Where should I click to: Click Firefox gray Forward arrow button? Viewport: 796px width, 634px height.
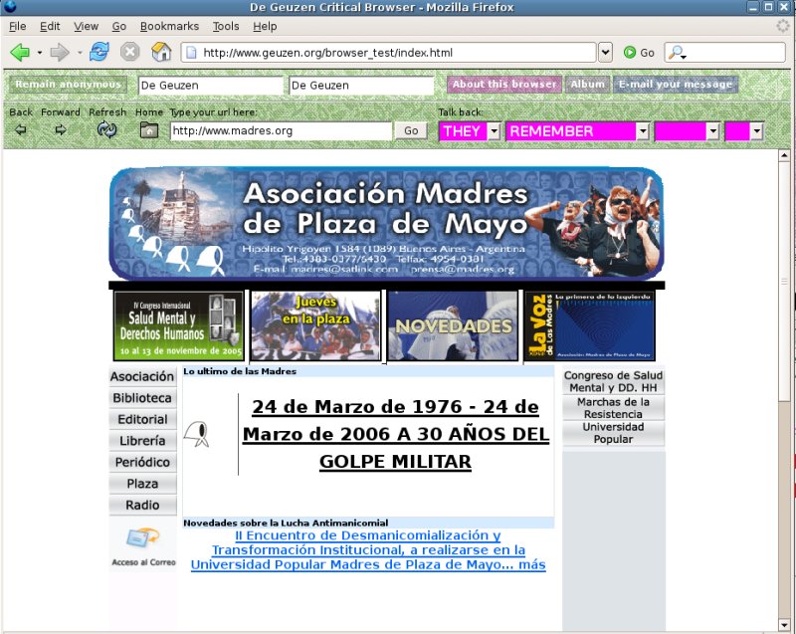tap(60, 53)
